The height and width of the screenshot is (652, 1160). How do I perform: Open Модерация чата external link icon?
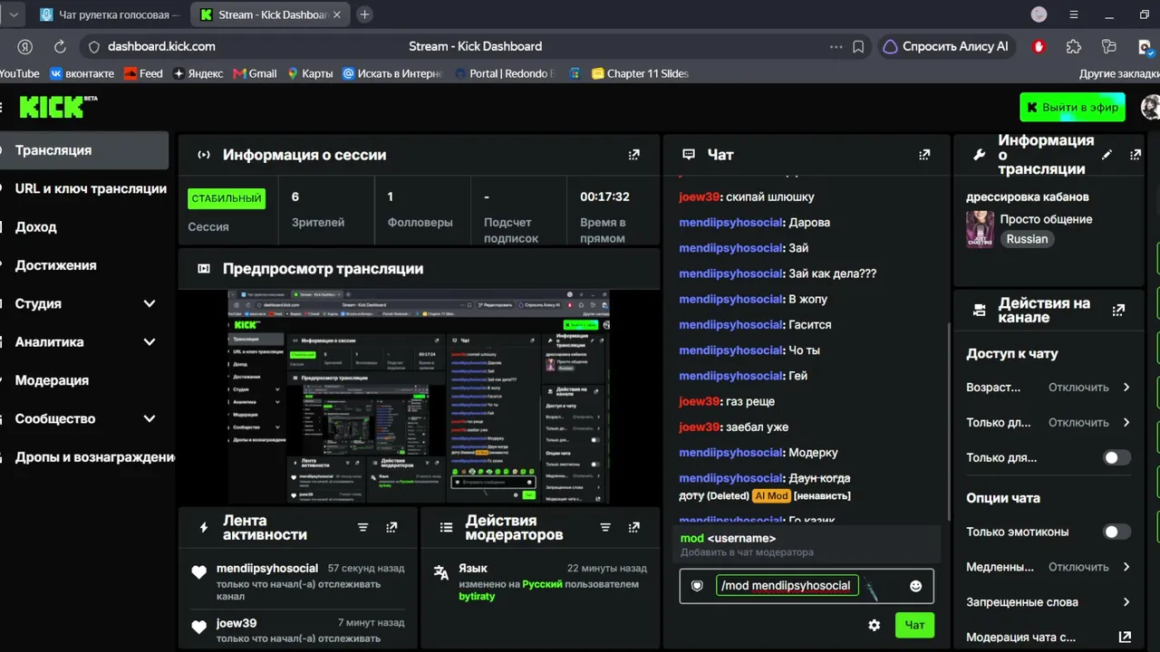point(1125,637)
